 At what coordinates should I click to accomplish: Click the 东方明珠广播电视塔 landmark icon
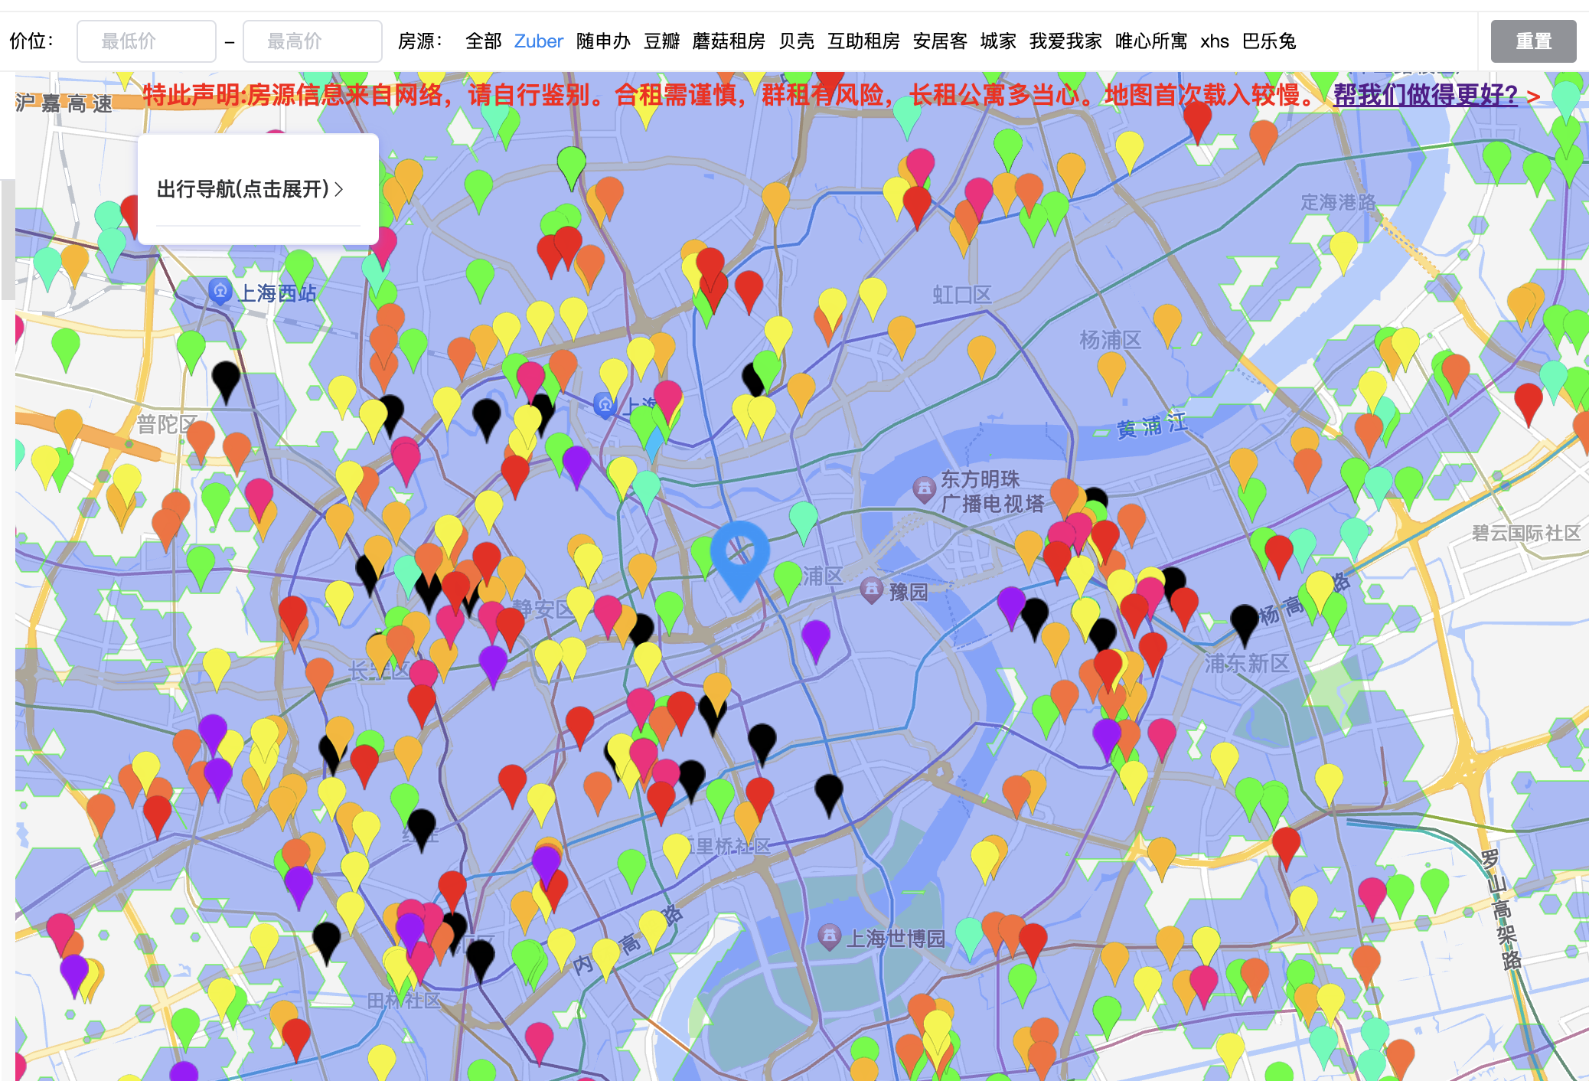point(925,488)
